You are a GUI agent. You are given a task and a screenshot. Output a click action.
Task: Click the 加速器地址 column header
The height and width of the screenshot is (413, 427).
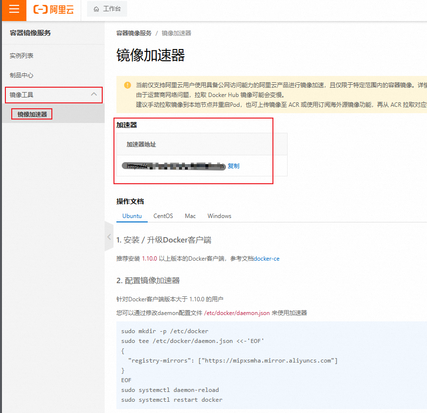(141, 145)
